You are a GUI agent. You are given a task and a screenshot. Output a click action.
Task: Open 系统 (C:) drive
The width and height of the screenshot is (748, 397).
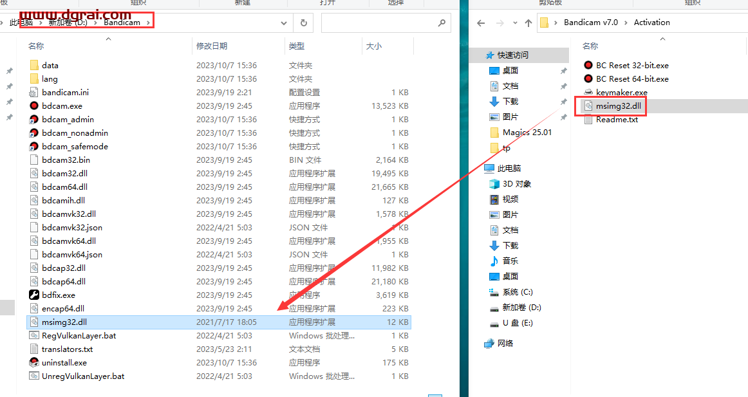pyautogui.click(x=518, y=292)
